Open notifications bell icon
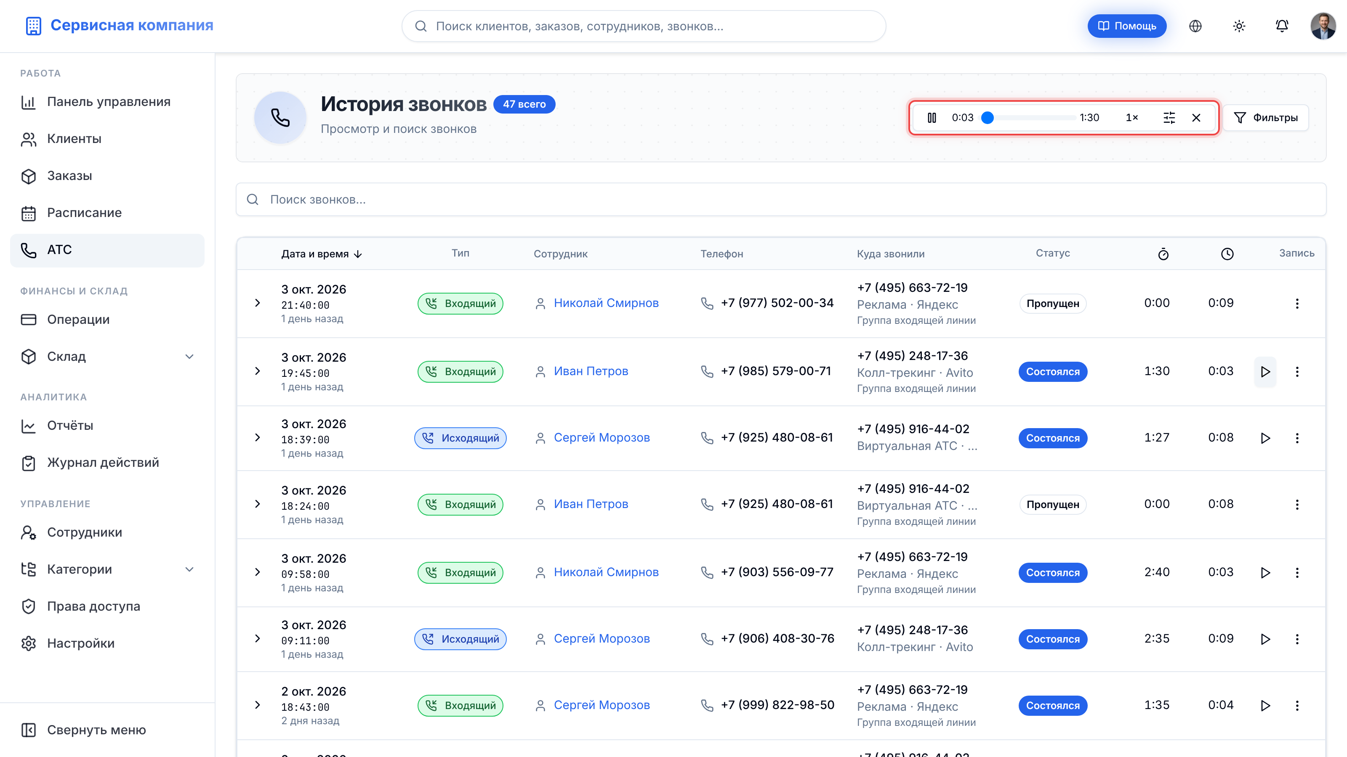 coord(1282,26)
